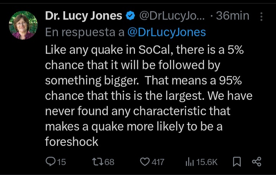Image resolution: width=276 pixels, height=175 pixels.
Task: Tap the retweet arrows icon
Action: pos(98,162)
